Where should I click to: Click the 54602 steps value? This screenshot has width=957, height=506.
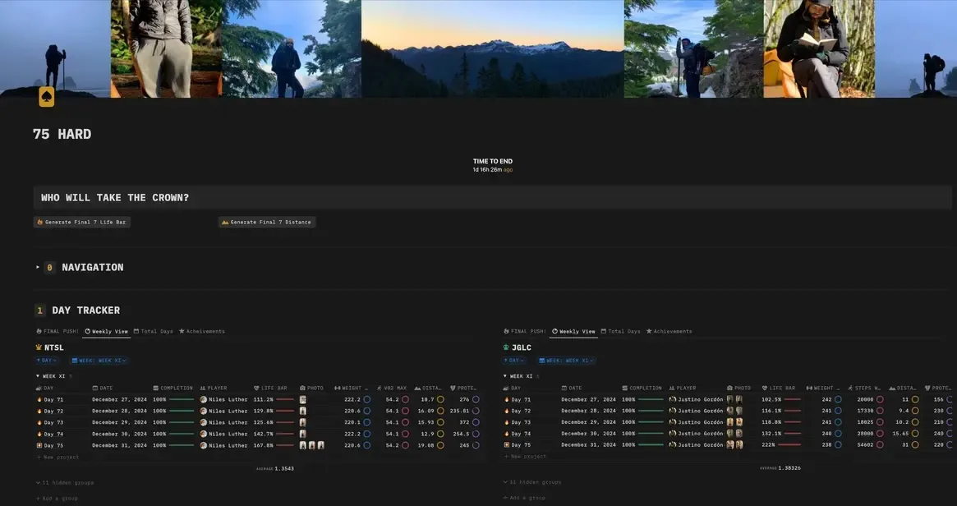click(865, 445)
